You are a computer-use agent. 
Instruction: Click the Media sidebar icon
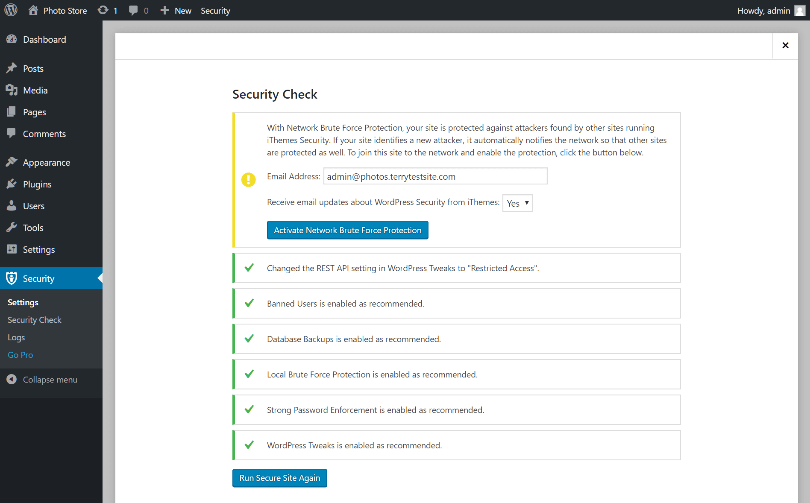click(12, 90)
